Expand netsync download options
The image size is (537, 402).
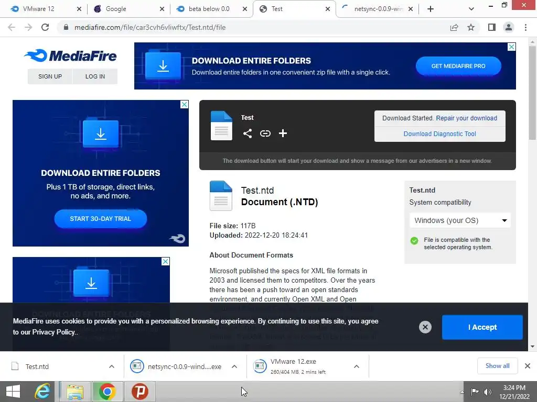point(234,366)
